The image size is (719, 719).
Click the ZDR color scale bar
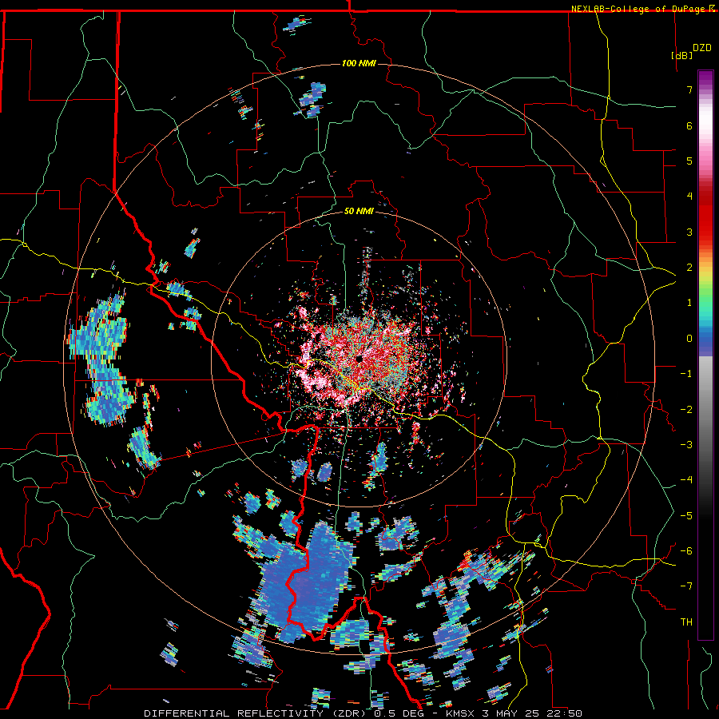click(x=705, y=355)
